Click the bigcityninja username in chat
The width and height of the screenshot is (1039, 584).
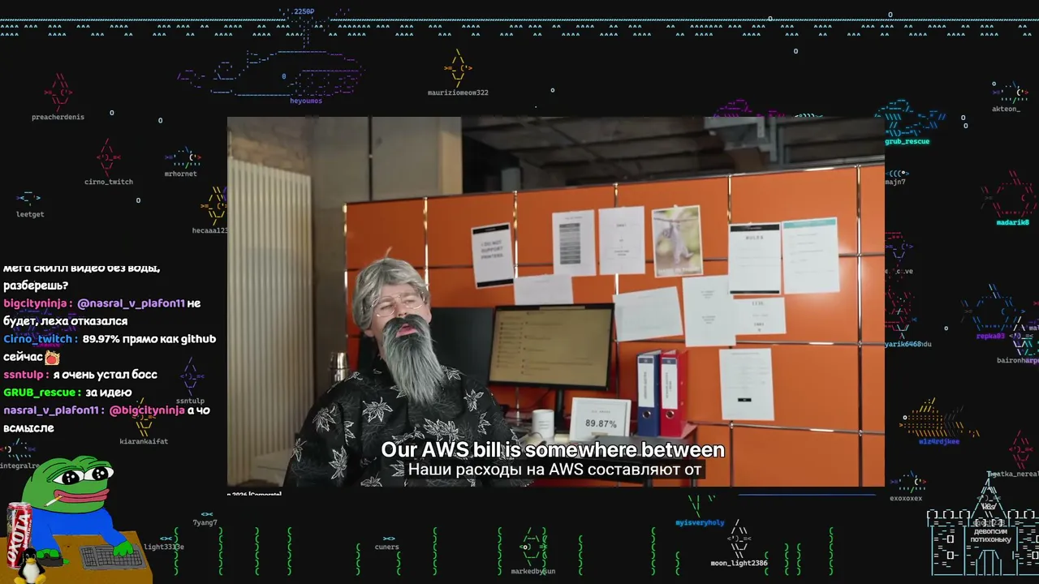tap(36, 303)
